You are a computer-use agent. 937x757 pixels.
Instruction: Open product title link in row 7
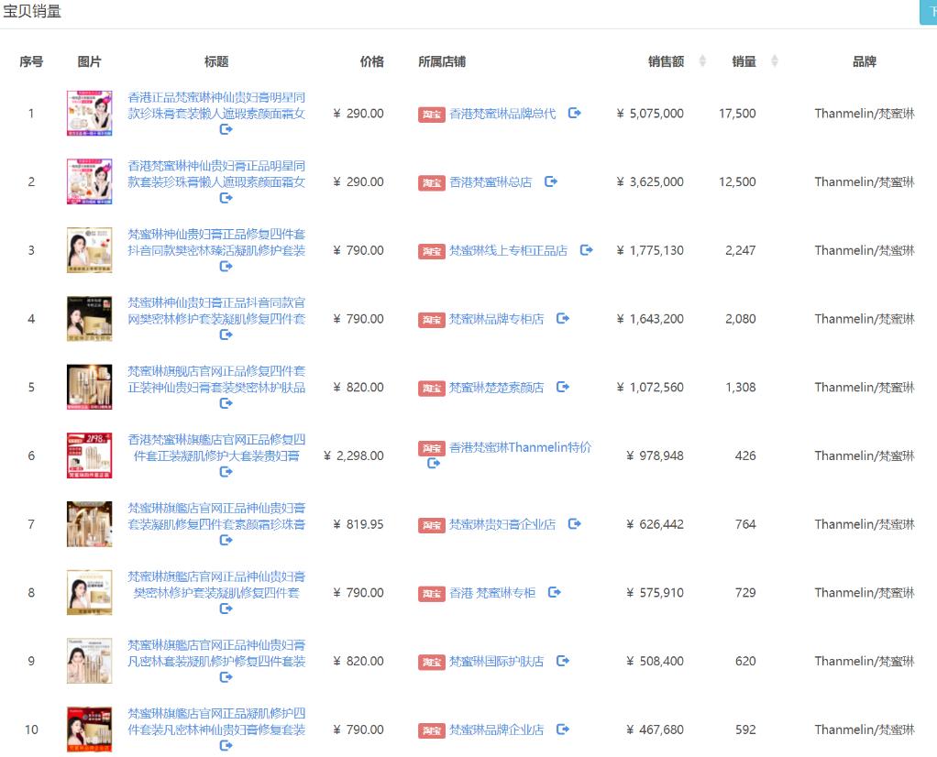(216, 516)
